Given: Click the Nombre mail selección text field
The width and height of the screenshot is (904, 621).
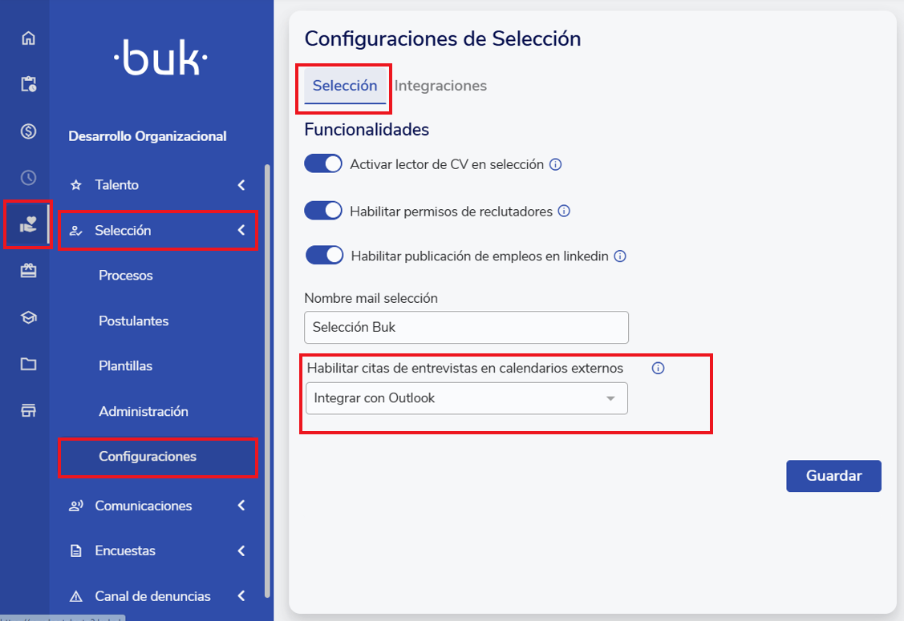Looking at the screenshot, I should 466,328.
